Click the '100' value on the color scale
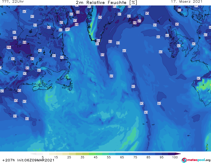 coord(175,157)
